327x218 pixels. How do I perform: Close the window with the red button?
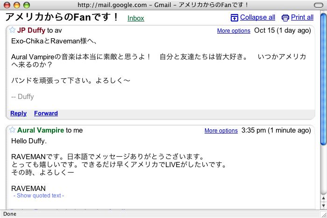[7, 5]
